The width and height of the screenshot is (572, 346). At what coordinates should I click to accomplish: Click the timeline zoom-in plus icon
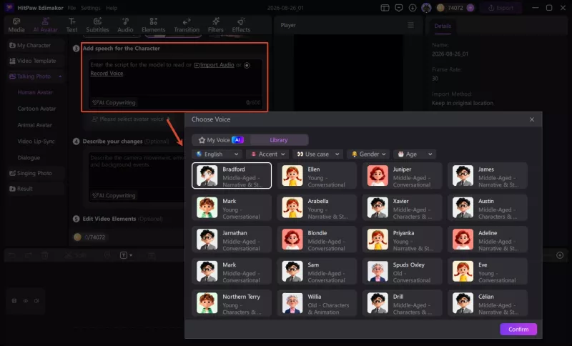click(x=560, y=255)
